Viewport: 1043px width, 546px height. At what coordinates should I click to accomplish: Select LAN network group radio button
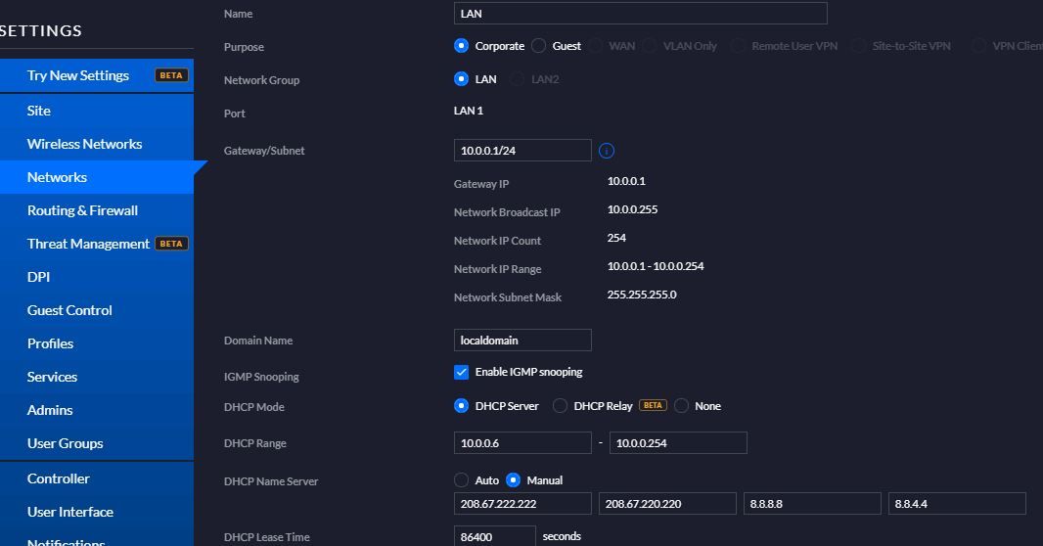pyautogui.click(x=462, y=79)
